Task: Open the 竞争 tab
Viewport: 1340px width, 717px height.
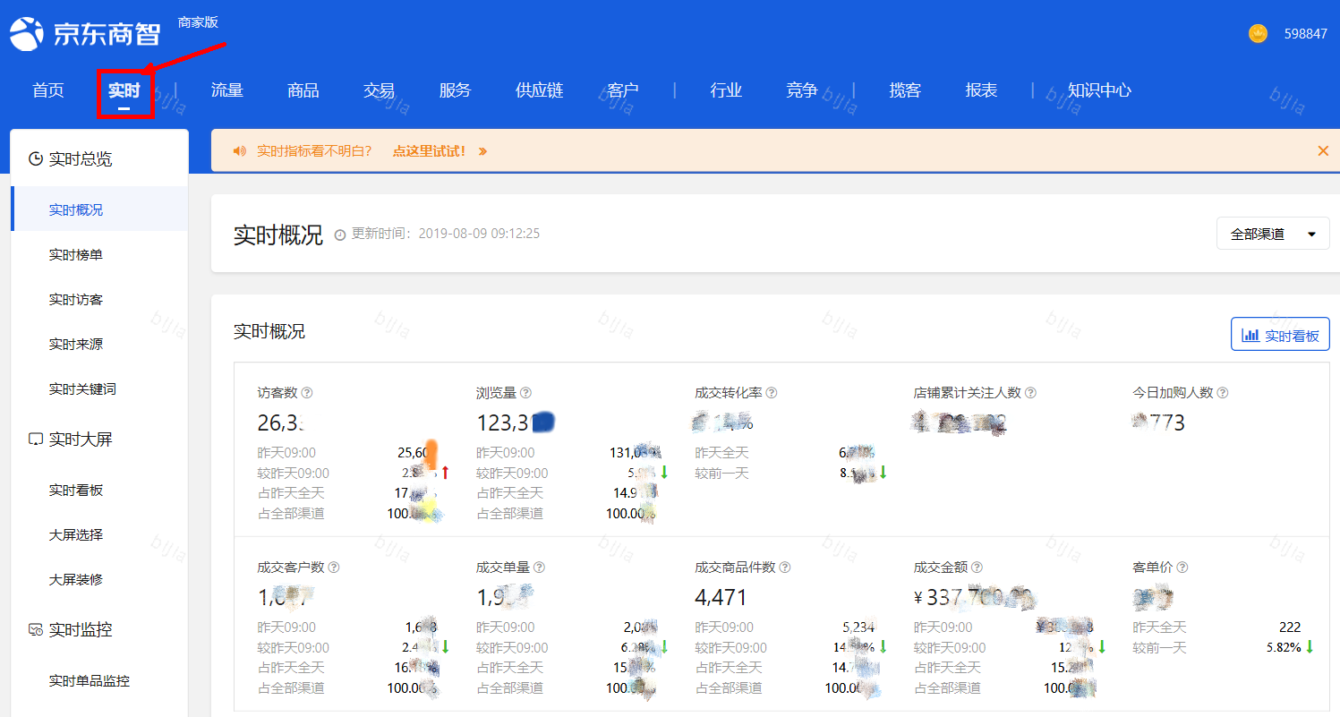Action: click(802, 90)
